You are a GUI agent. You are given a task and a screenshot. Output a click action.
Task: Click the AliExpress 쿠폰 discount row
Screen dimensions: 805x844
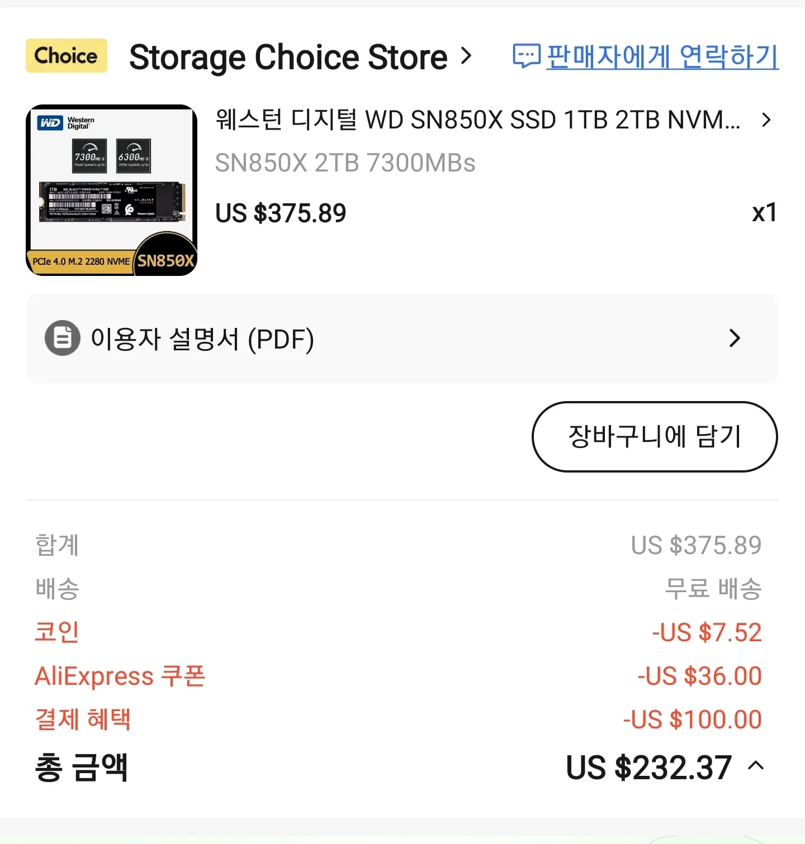pos(398,676)
